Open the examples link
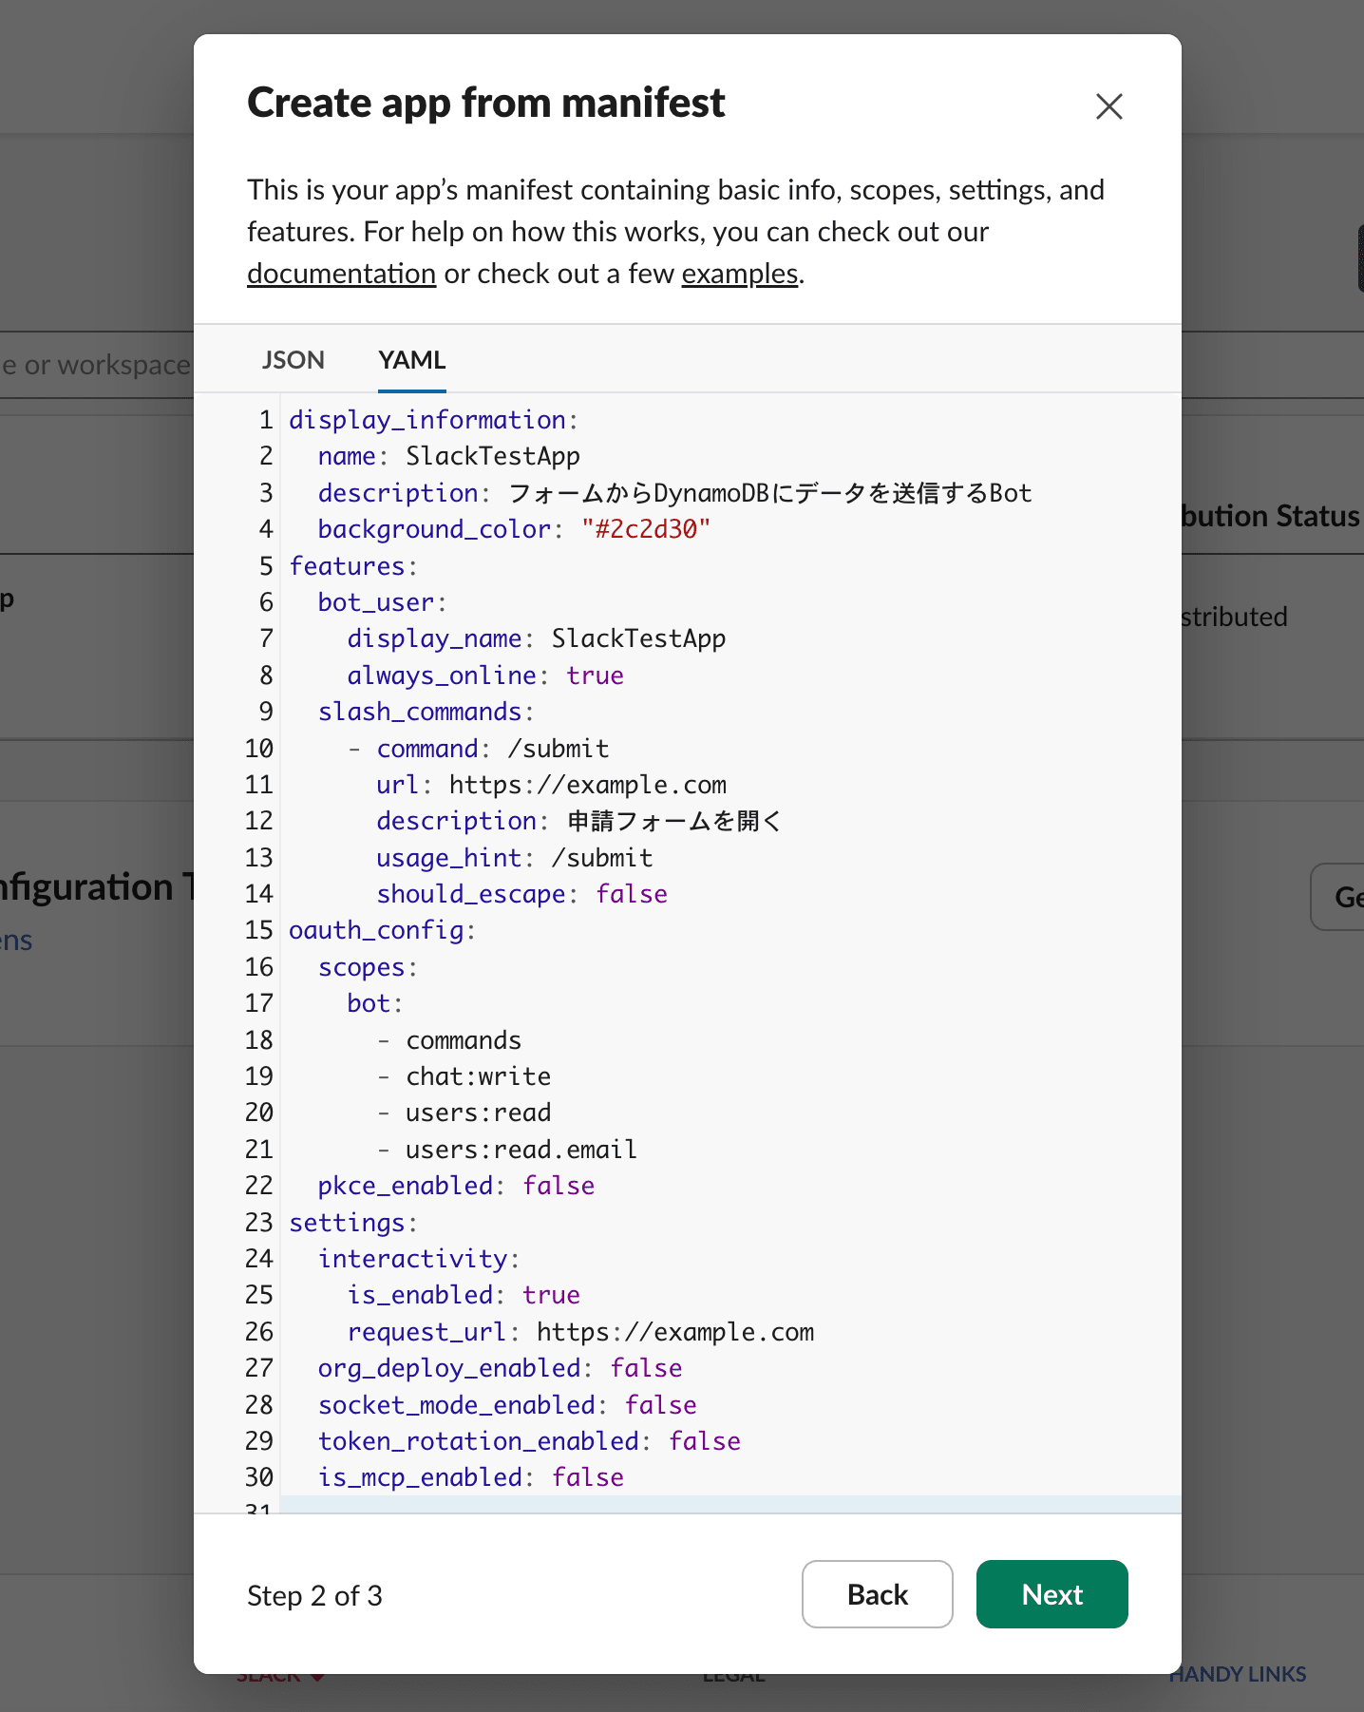 (x=739, y=274)
